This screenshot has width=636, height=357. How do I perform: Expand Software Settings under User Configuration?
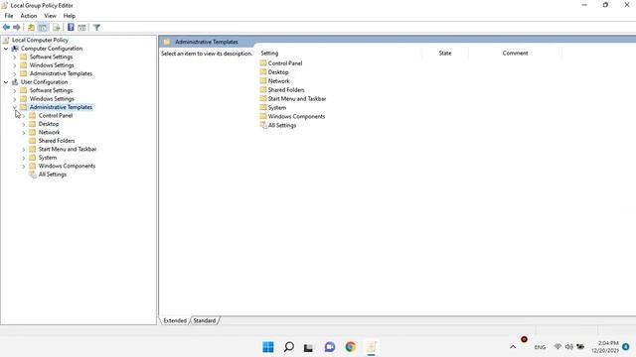coord(15,90)
